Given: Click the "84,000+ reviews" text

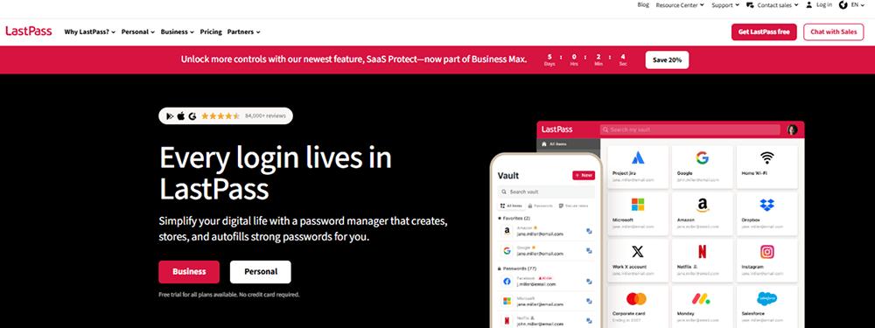Looking at the screenshot, I should point(266,116).
